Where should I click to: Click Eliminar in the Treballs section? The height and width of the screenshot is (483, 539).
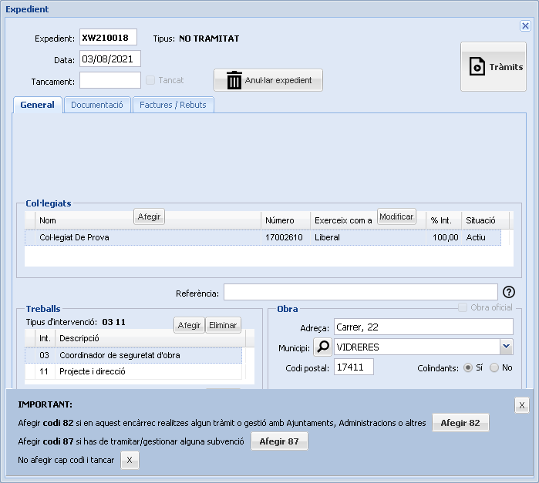click(223, 325)
